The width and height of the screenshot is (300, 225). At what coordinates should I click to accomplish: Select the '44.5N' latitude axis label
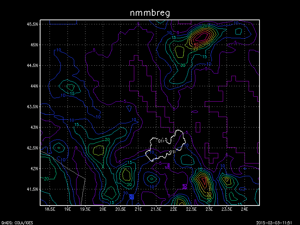32,65
